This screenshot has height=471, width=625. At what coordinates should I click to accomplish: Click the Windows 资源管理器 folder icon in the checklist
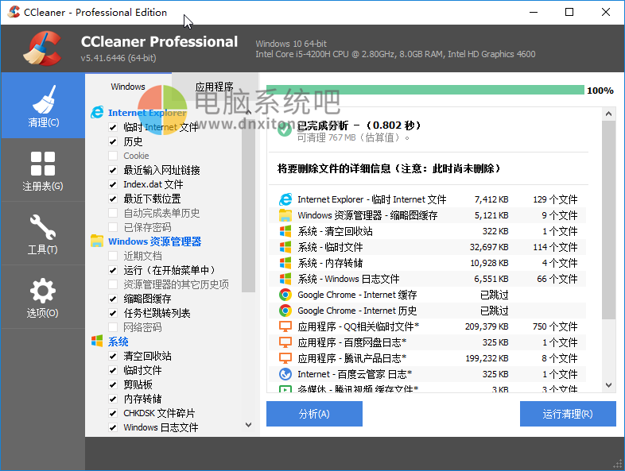97,241
